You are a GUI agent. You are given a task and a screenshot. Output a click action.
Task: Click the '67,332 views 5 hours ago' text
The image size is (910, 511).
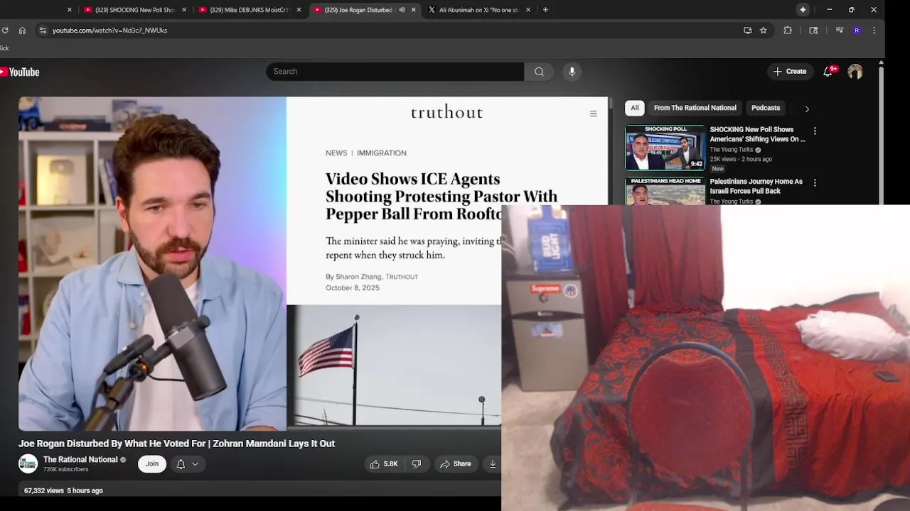63,490
